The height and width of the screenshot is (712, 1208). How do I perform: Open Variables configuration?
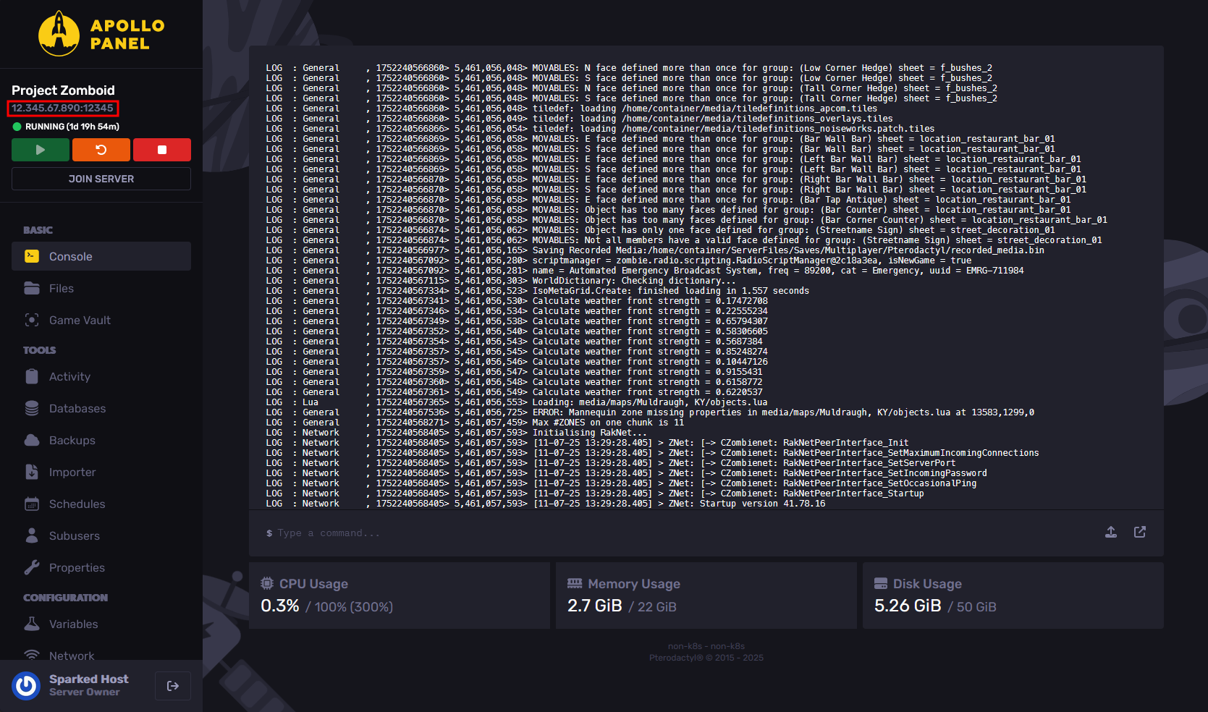click(101, 624)
